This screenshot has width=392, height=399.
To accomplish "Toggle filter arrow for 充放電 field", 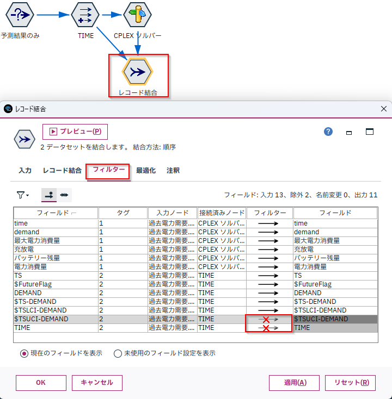I will click(x=268, y=250).
